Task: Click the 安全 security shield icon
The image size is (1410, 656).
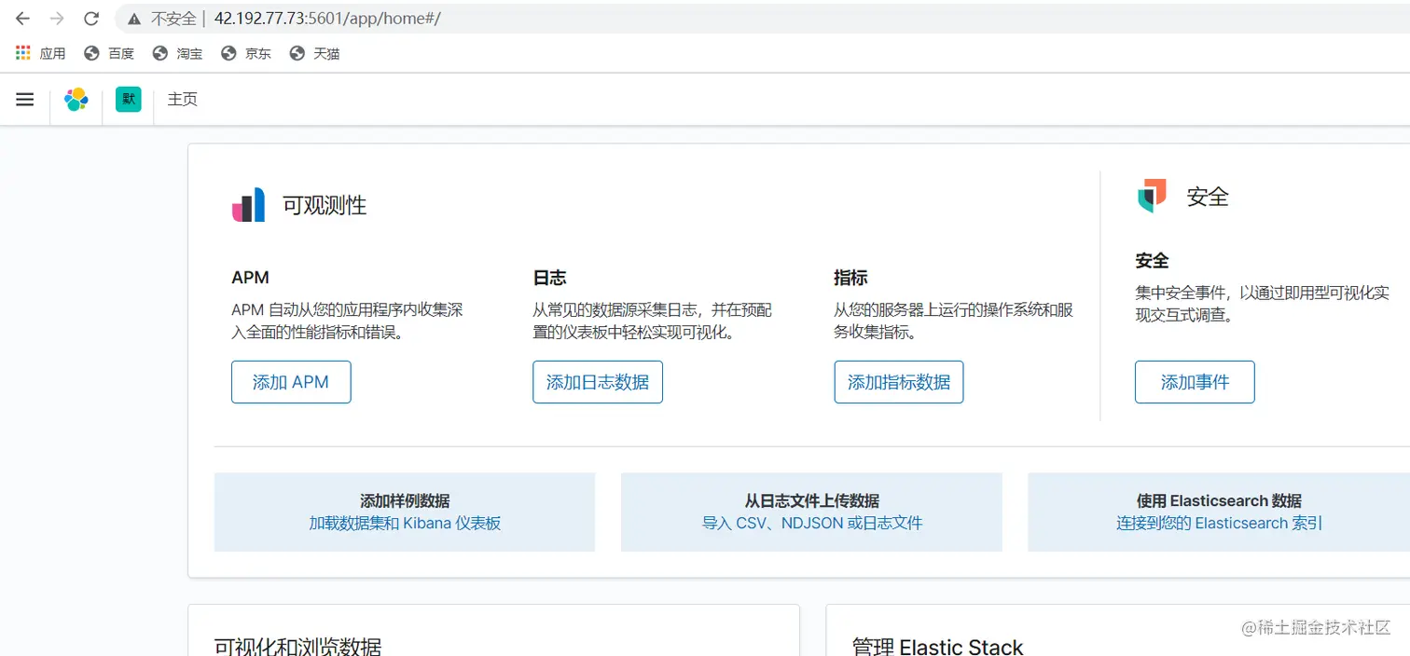Action: coord(1152,196)
